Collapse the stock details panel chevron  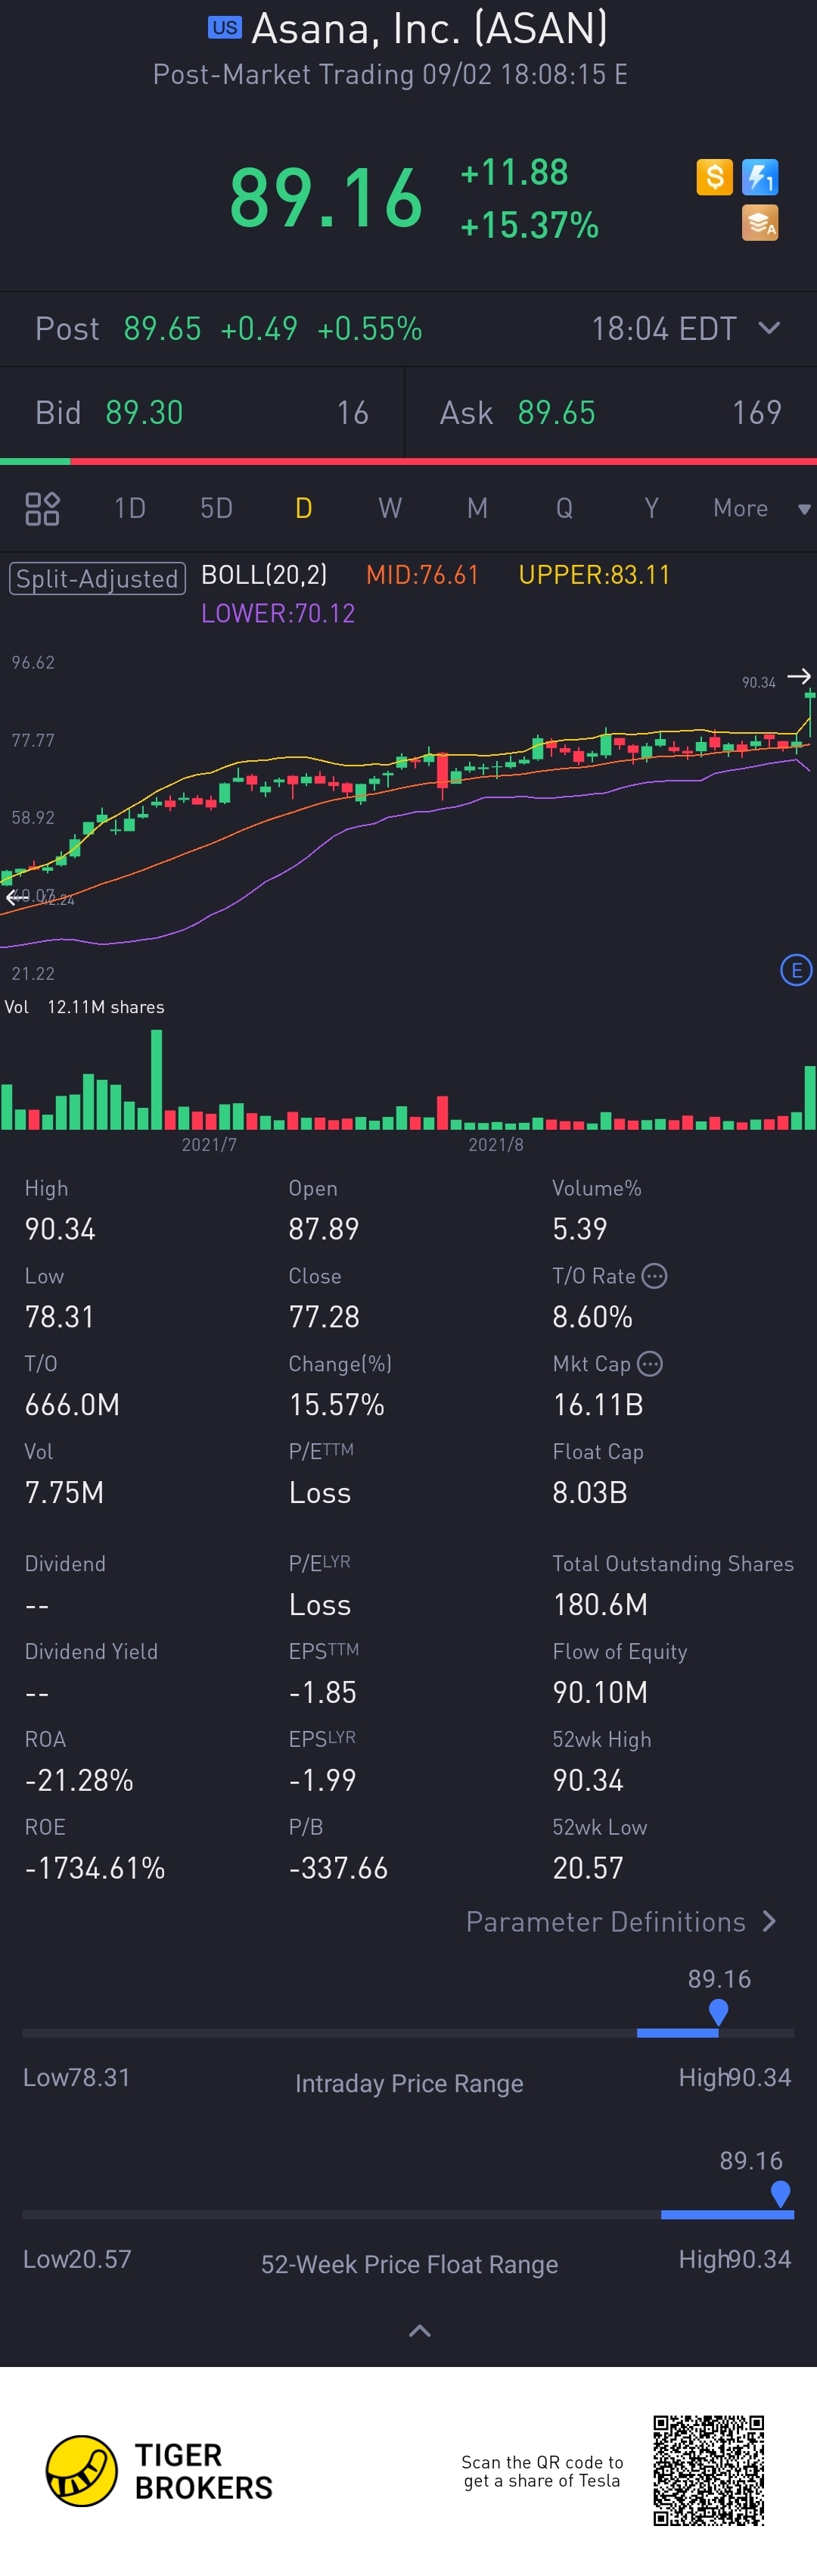point(420,2330)
